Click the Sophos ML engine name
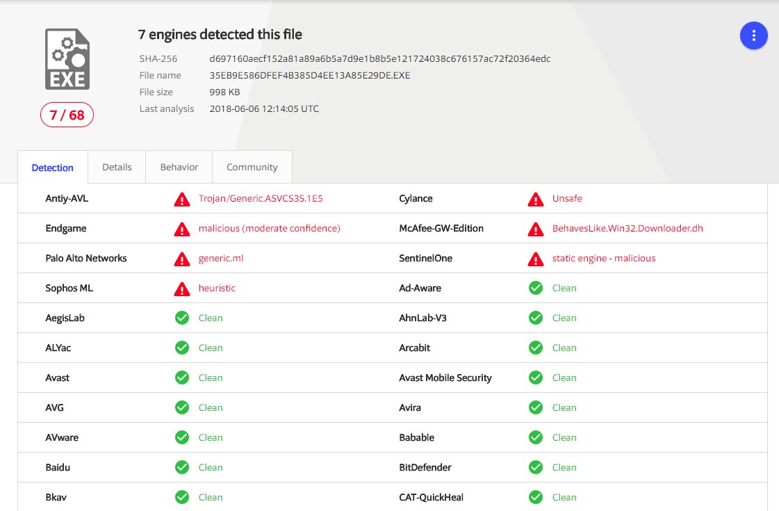779x511 pixels. (x=69, y=288)
